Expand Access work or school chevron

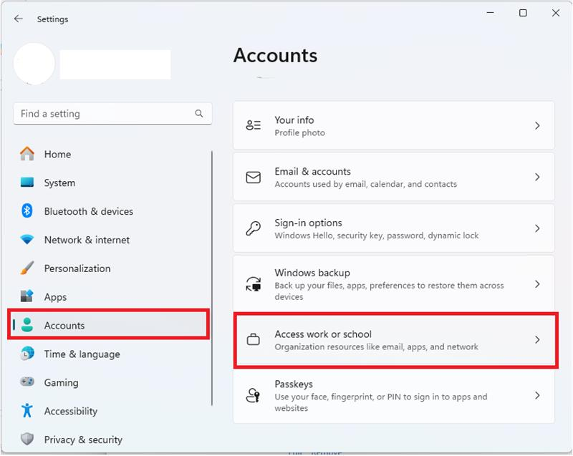pos(537,340)
